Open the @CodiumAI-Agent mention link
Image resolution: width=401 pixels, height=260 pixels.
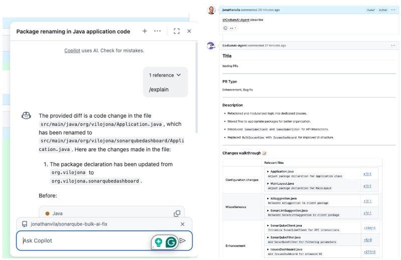tap(236, 19)
